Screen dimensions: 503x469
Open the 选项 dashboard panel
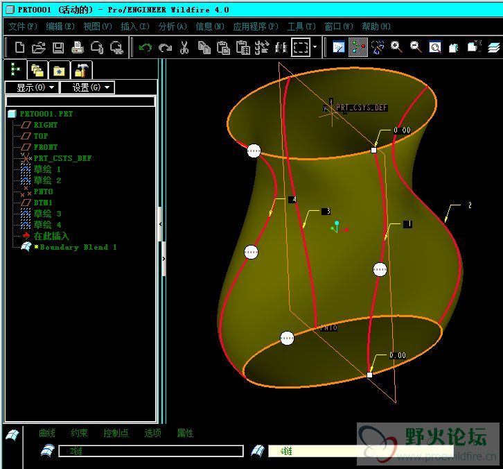point(153,433)
